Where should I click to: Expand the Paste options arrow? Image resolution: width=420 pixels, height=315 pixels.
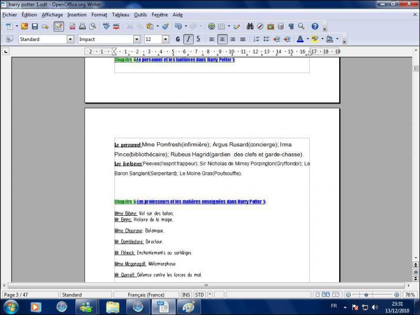157,26
